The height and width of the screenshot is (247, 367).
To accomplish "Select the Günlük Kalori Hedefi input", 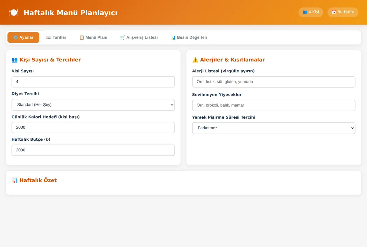I will [93, 127].
